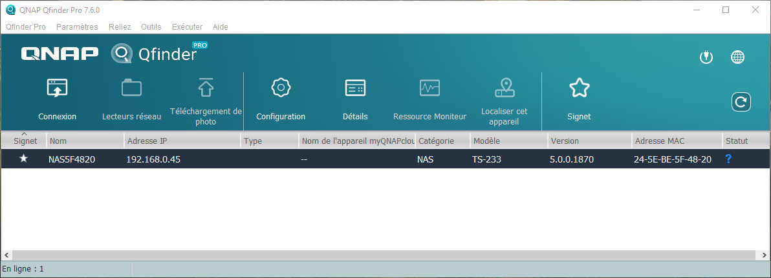Viewport: 771px width, 278px height.
Task: Open the Outils menu
Action: click(x=151, y=27)
